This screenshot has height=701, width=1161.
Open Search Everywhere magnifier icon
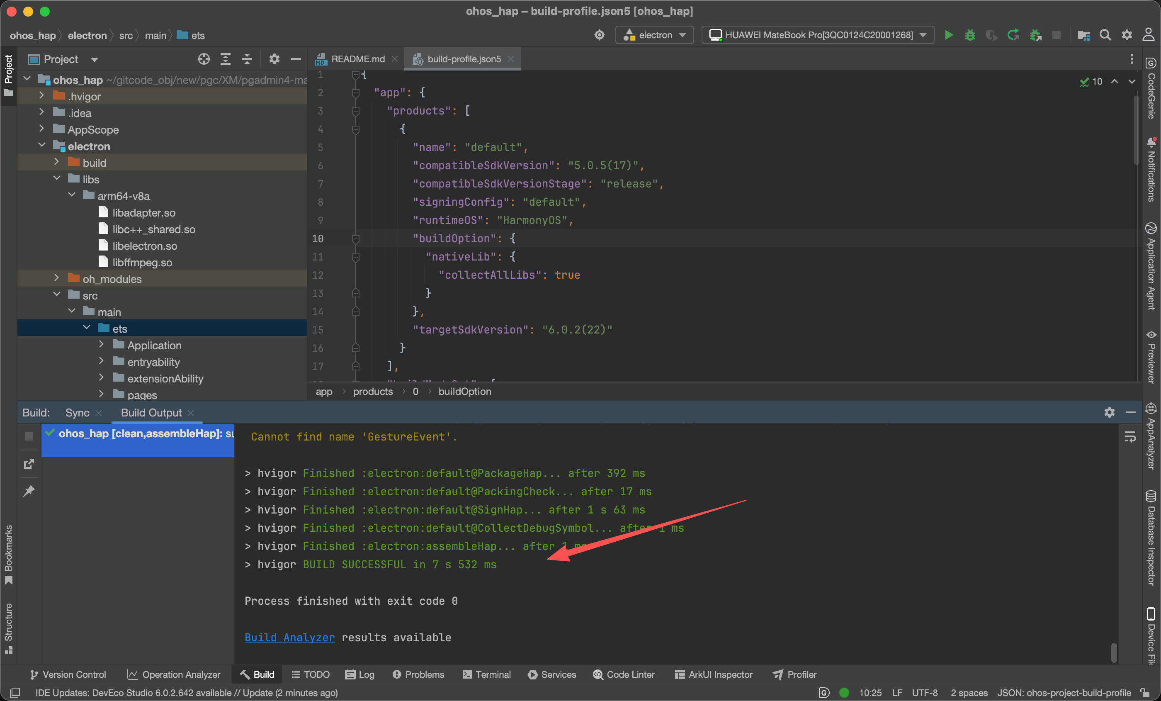point(1105,35)
